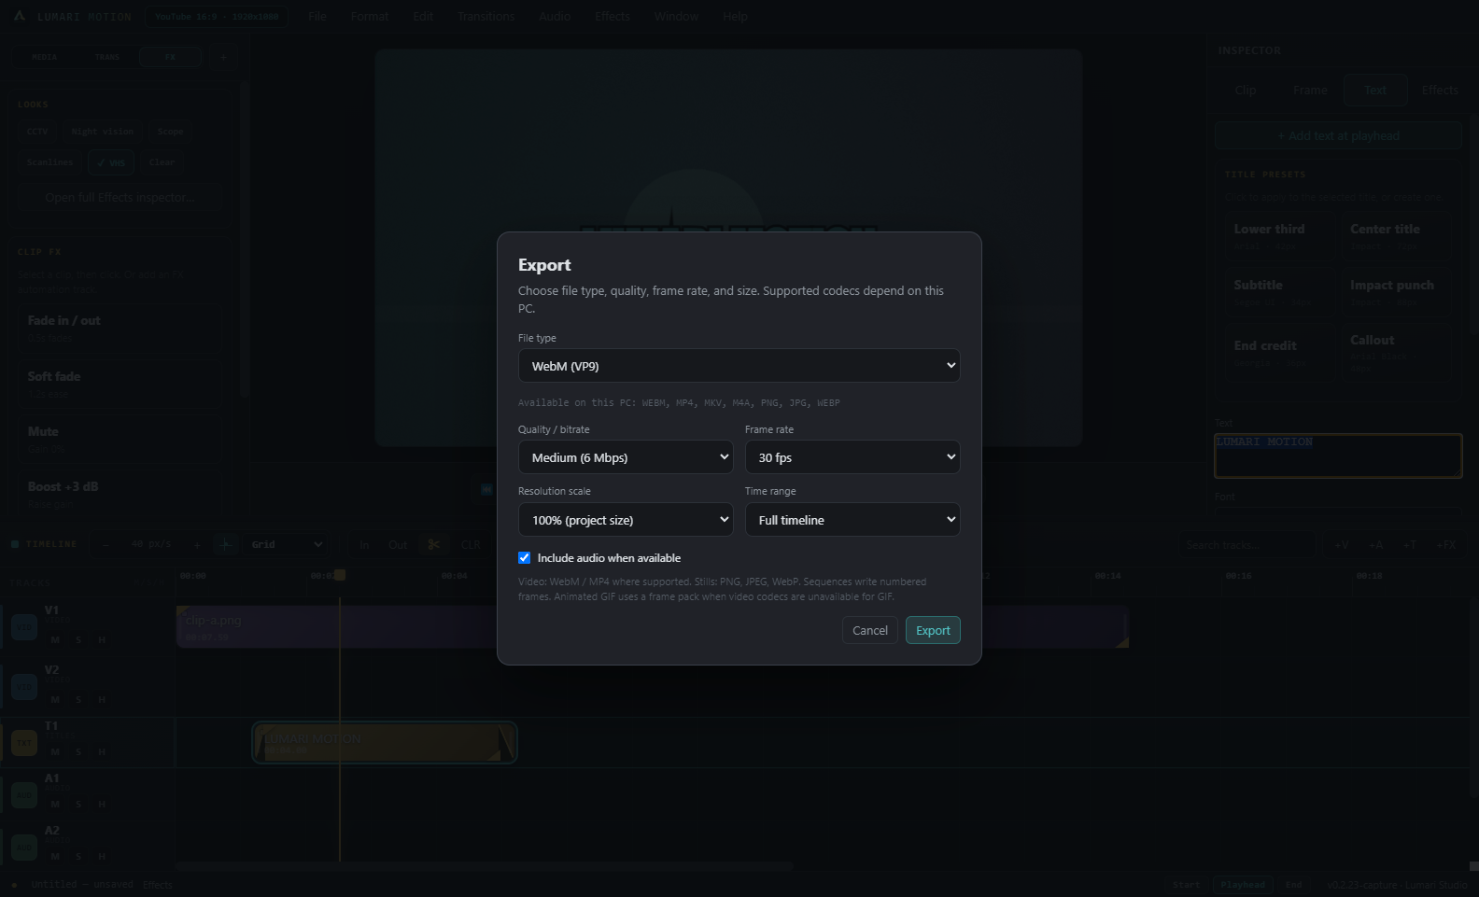Zoom in the timeline with the plus button
The height and width of the screenshot is (897, 1479).
click(x=197, y=544)
